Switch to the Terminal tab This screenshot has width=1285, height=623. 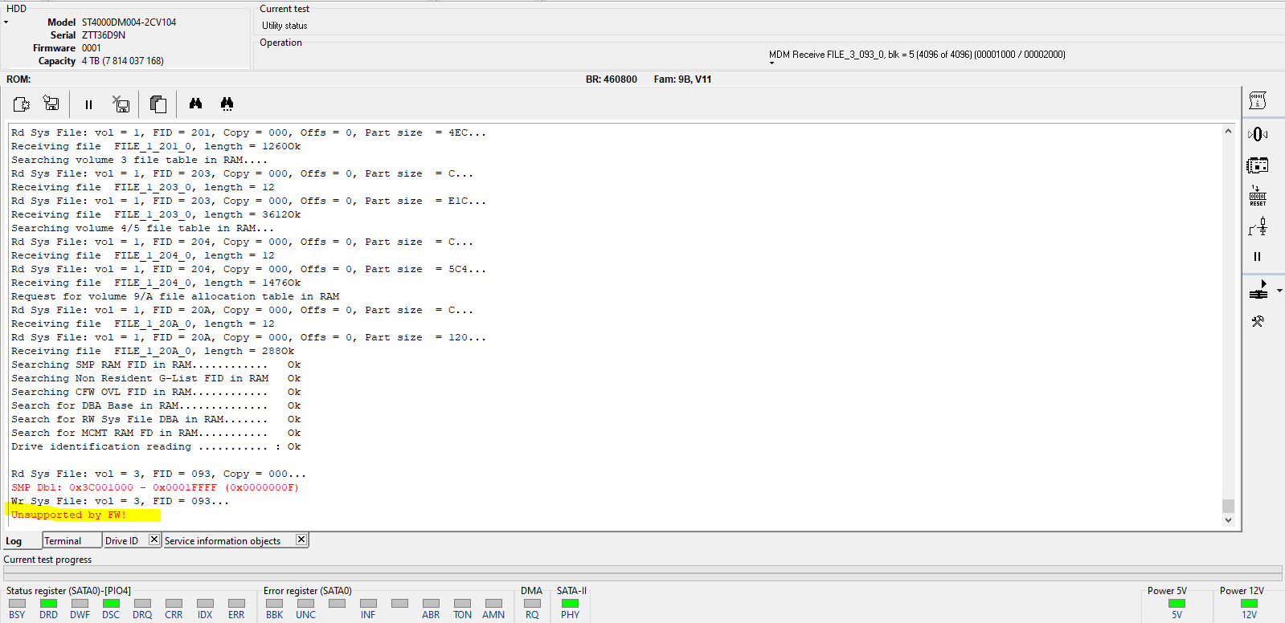[63, 541]
